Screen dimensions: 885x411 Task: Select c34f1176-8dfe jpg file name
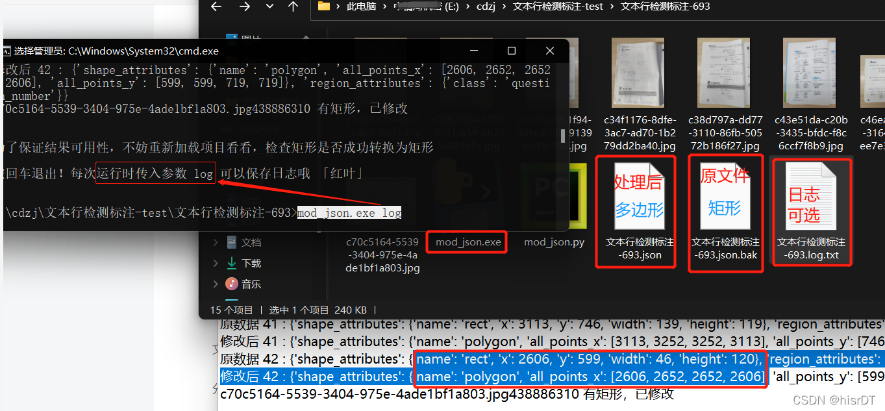point(640,133)
